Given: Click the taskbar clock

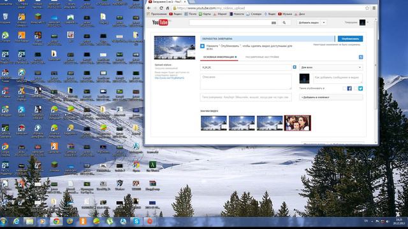Looking at the screenshot, I should (x=399, y=221).
